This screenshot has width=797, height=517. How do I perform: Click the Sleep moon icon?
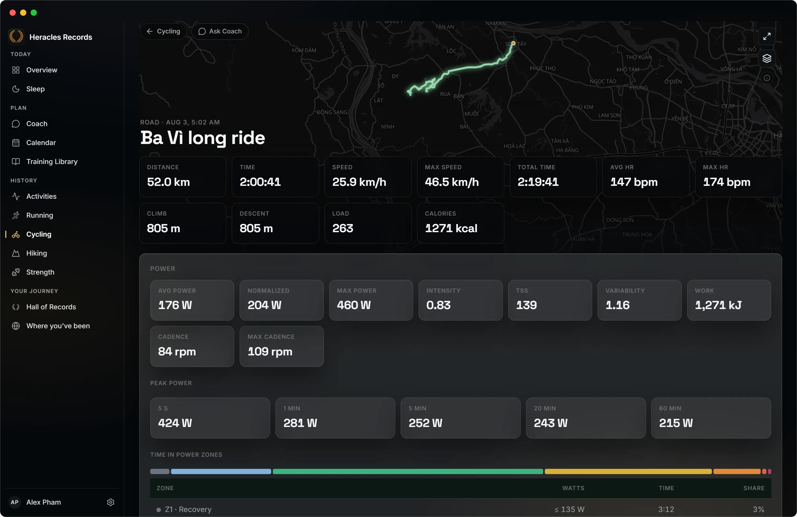[16, 89]
